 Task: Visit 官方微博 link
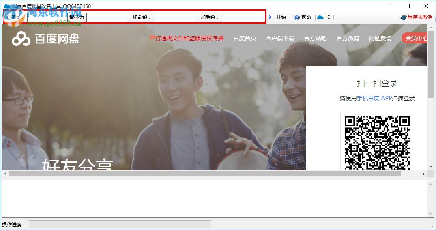pos(348,38)
